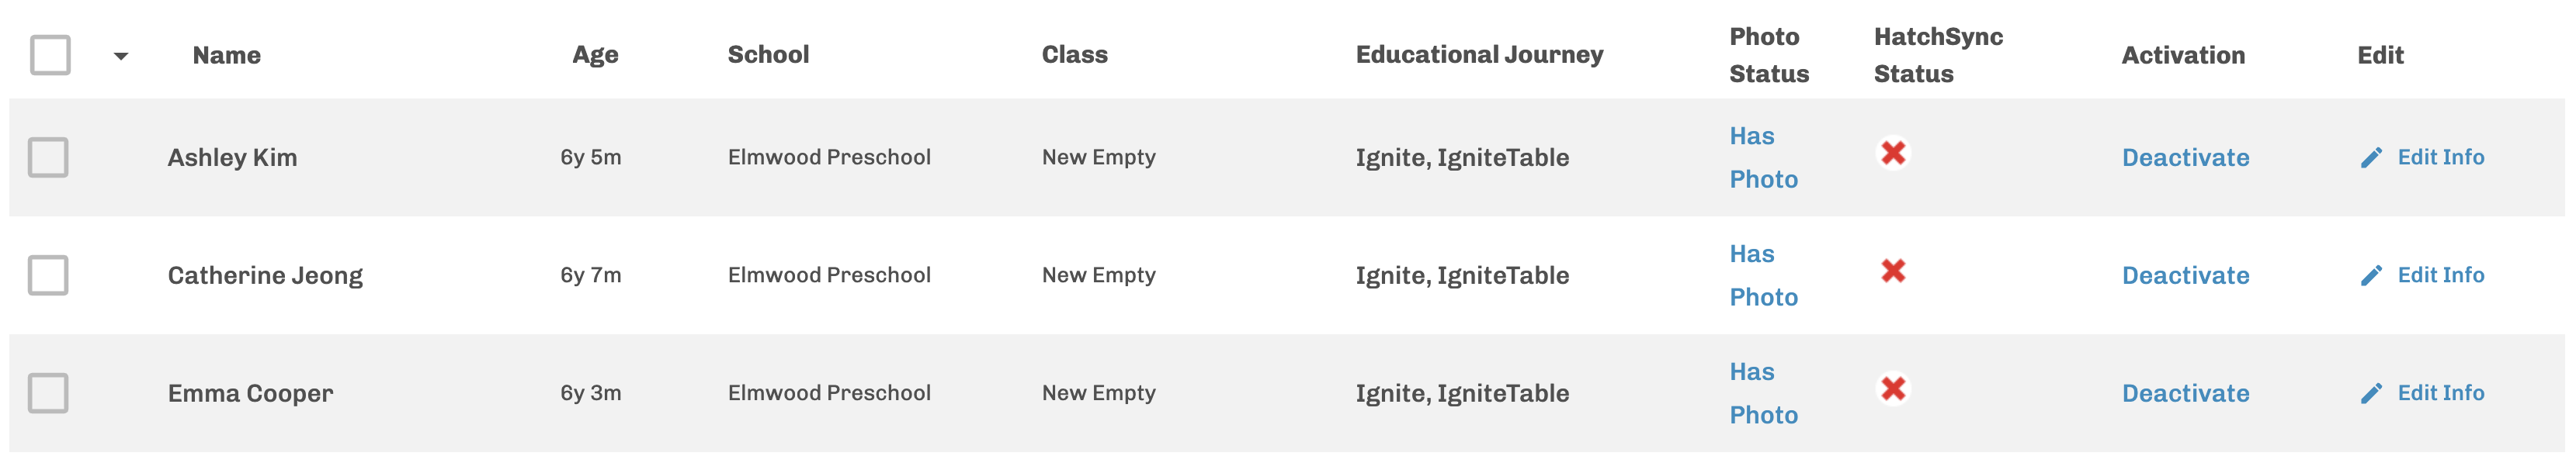This screenshot has width=2576, height=456.
Task: Open Has Photo link for Emma Cooper
Action: (1763, 393)
